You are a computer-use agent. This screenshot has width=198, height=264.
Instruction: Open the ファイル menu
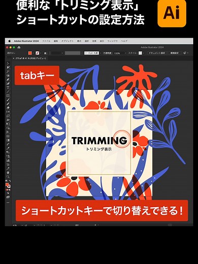[x=46, y=41]
